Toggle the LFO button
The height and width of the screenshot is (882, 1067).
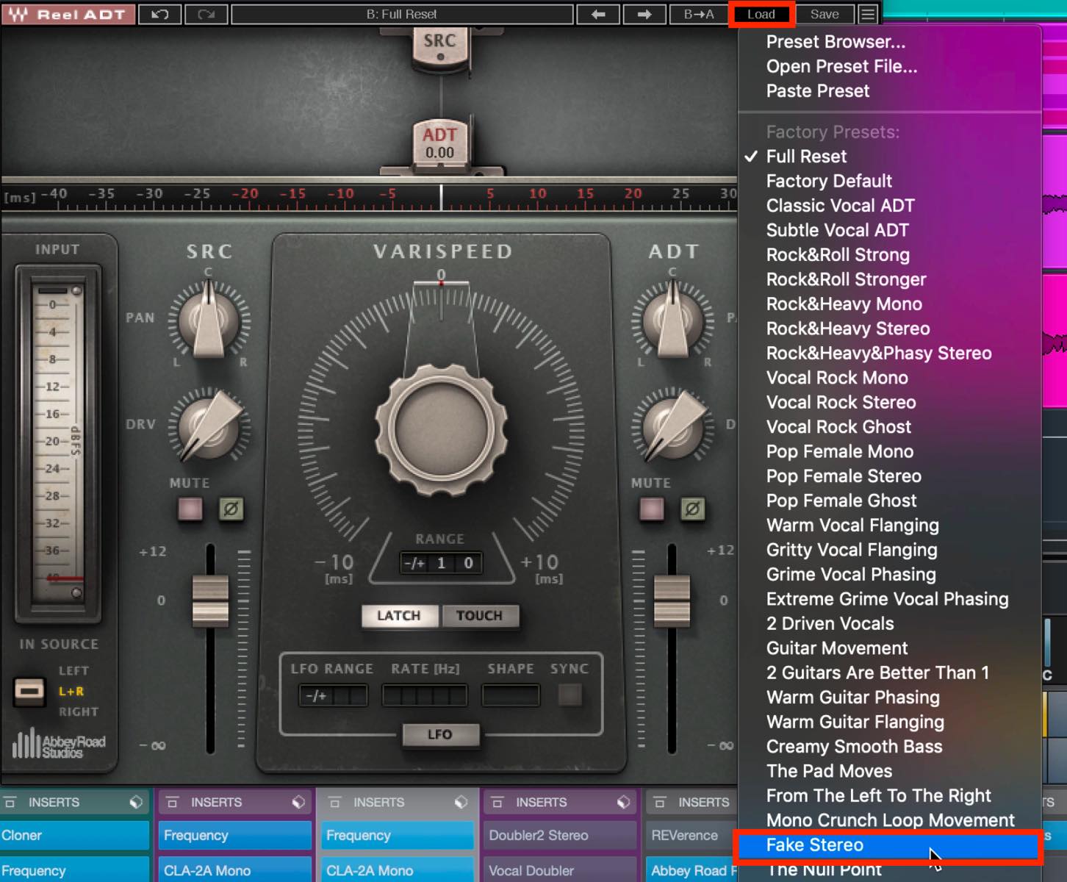pyautogui.click(x=440, y=734)
